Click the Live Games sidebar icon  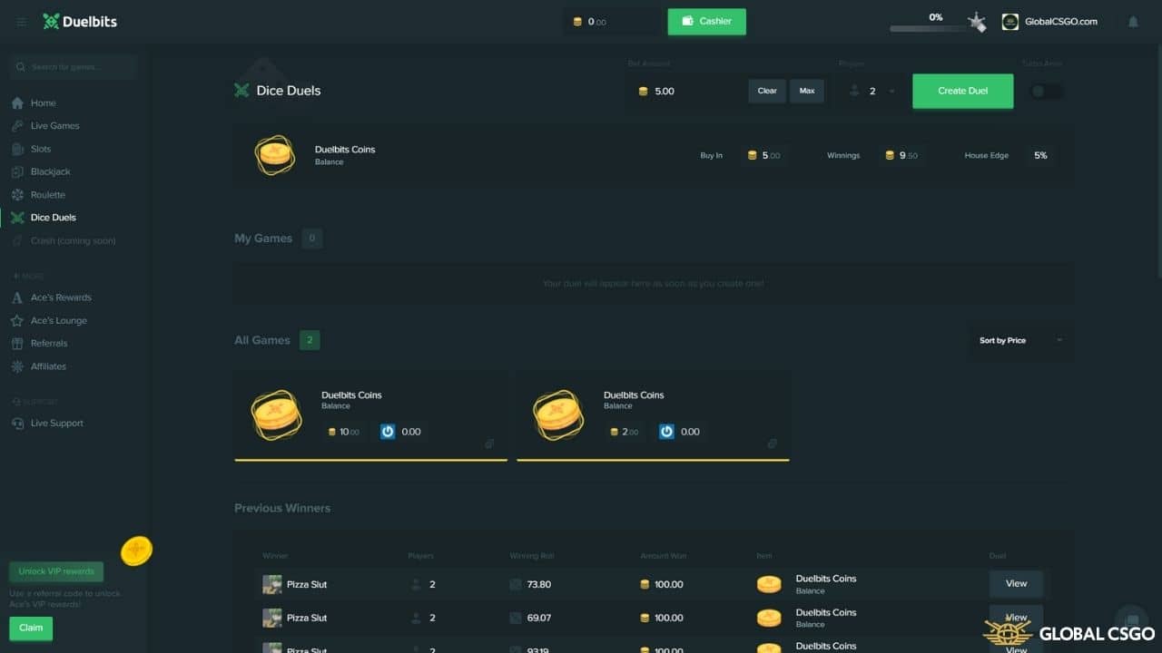(17, 126)
